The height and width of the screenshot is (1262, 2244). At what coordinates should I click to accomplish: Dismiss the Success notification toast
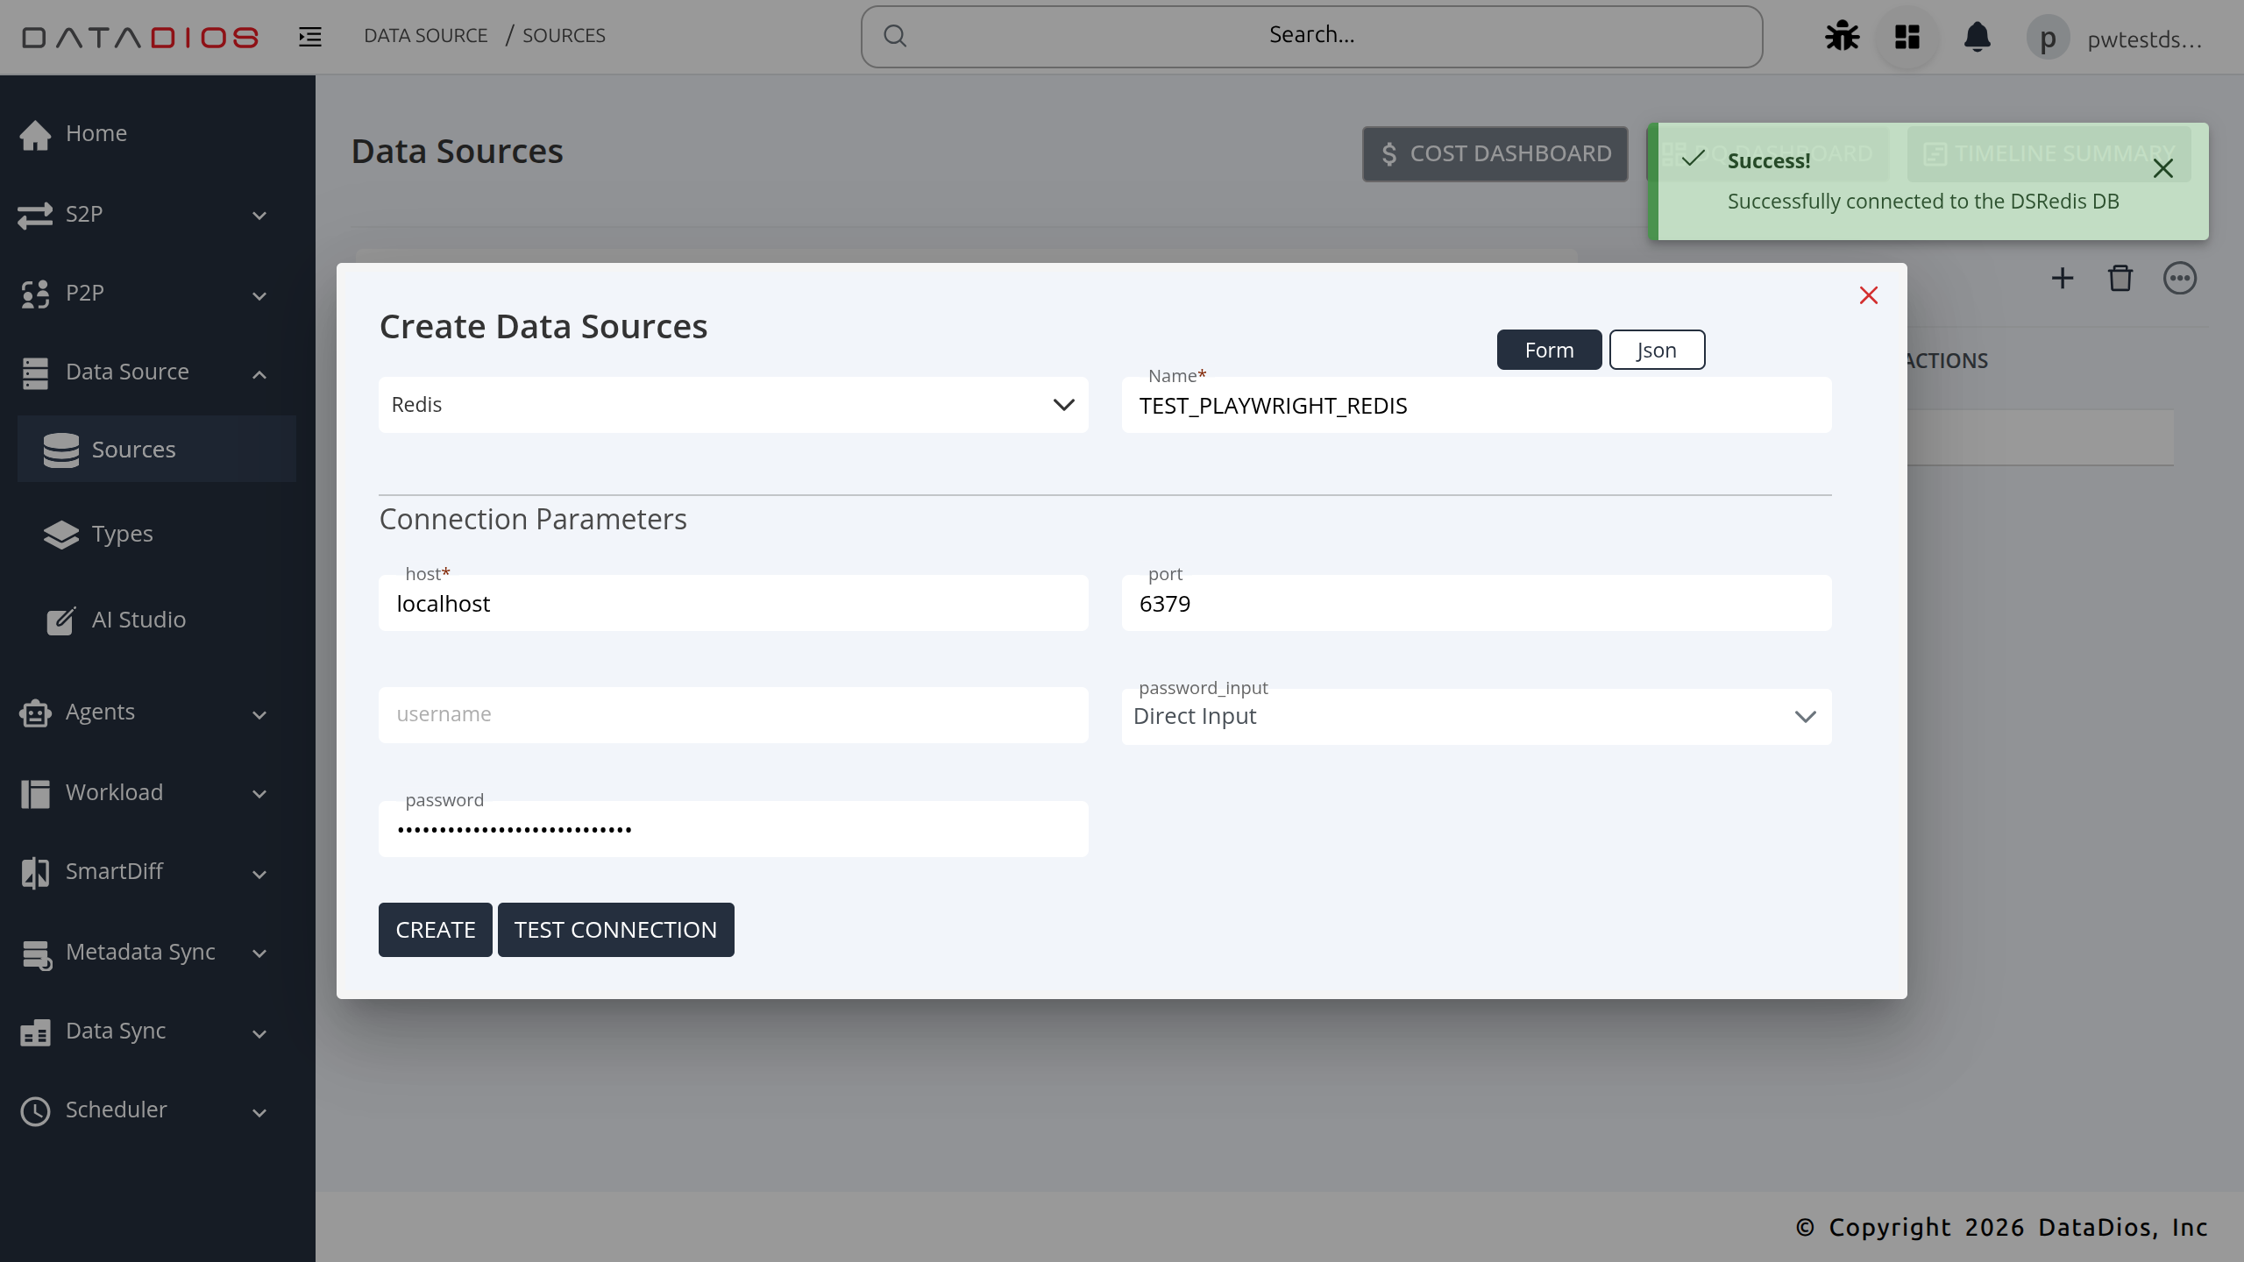pos(2162,168)
